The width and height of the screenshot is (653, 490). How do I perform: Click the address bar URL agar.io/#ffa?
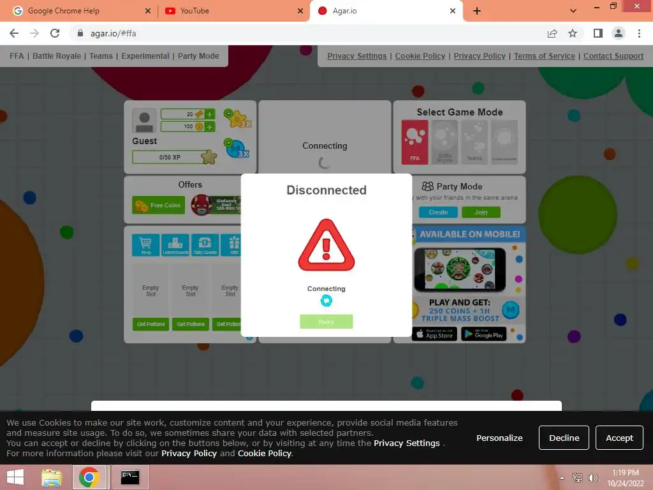point(114,33)
